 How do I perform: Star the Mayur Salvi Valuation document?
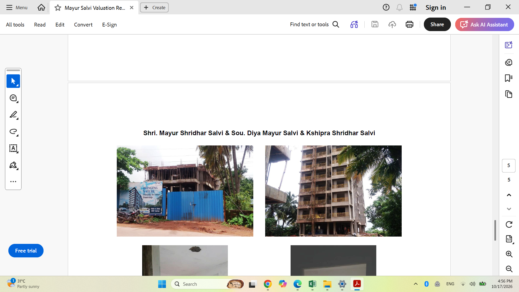[58, 8]
